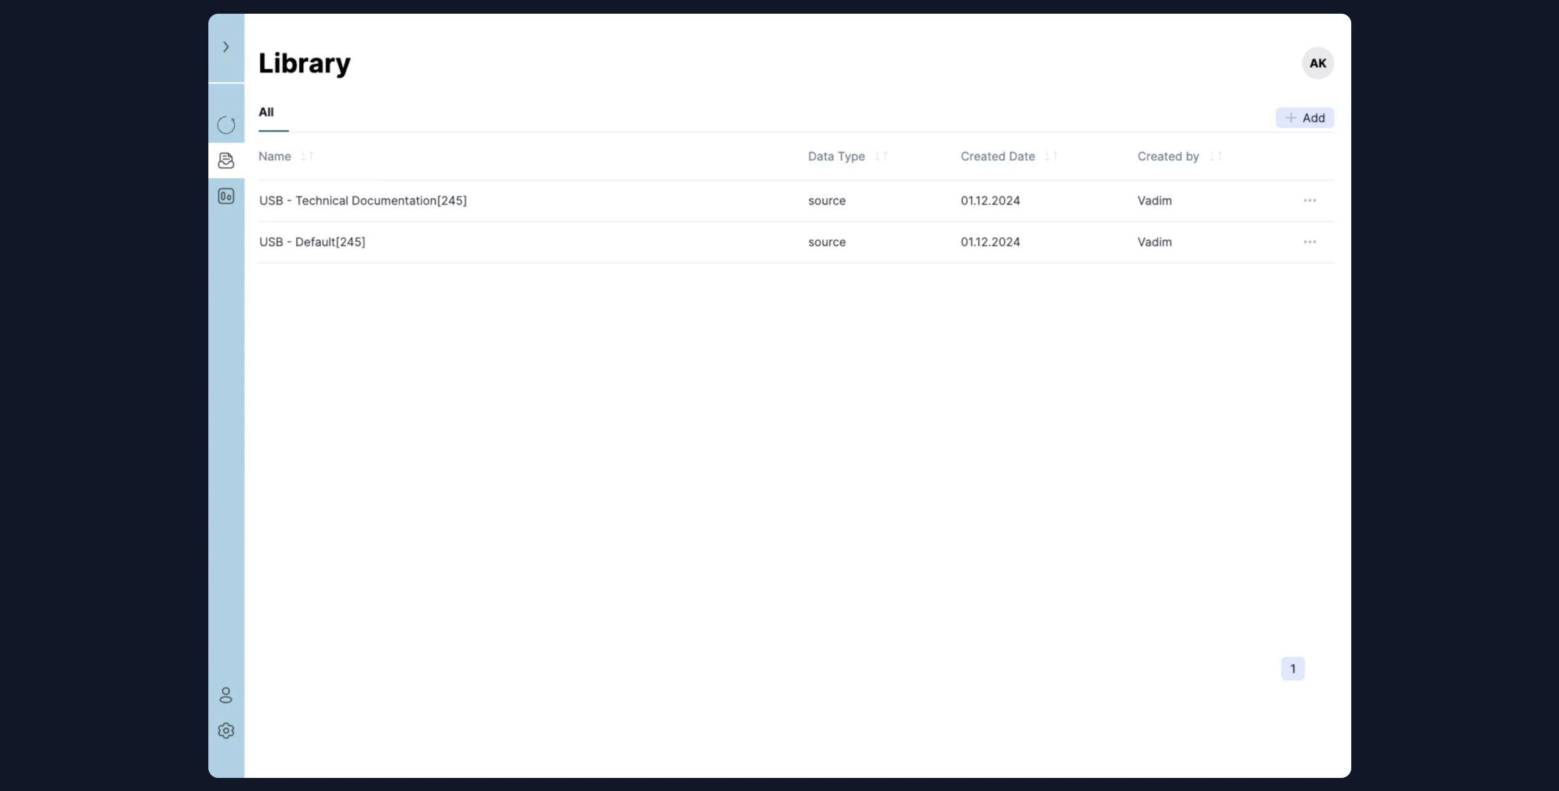Click the plus icon on the Add button
1559x791 pixels.
click(x=1291, y=117)
